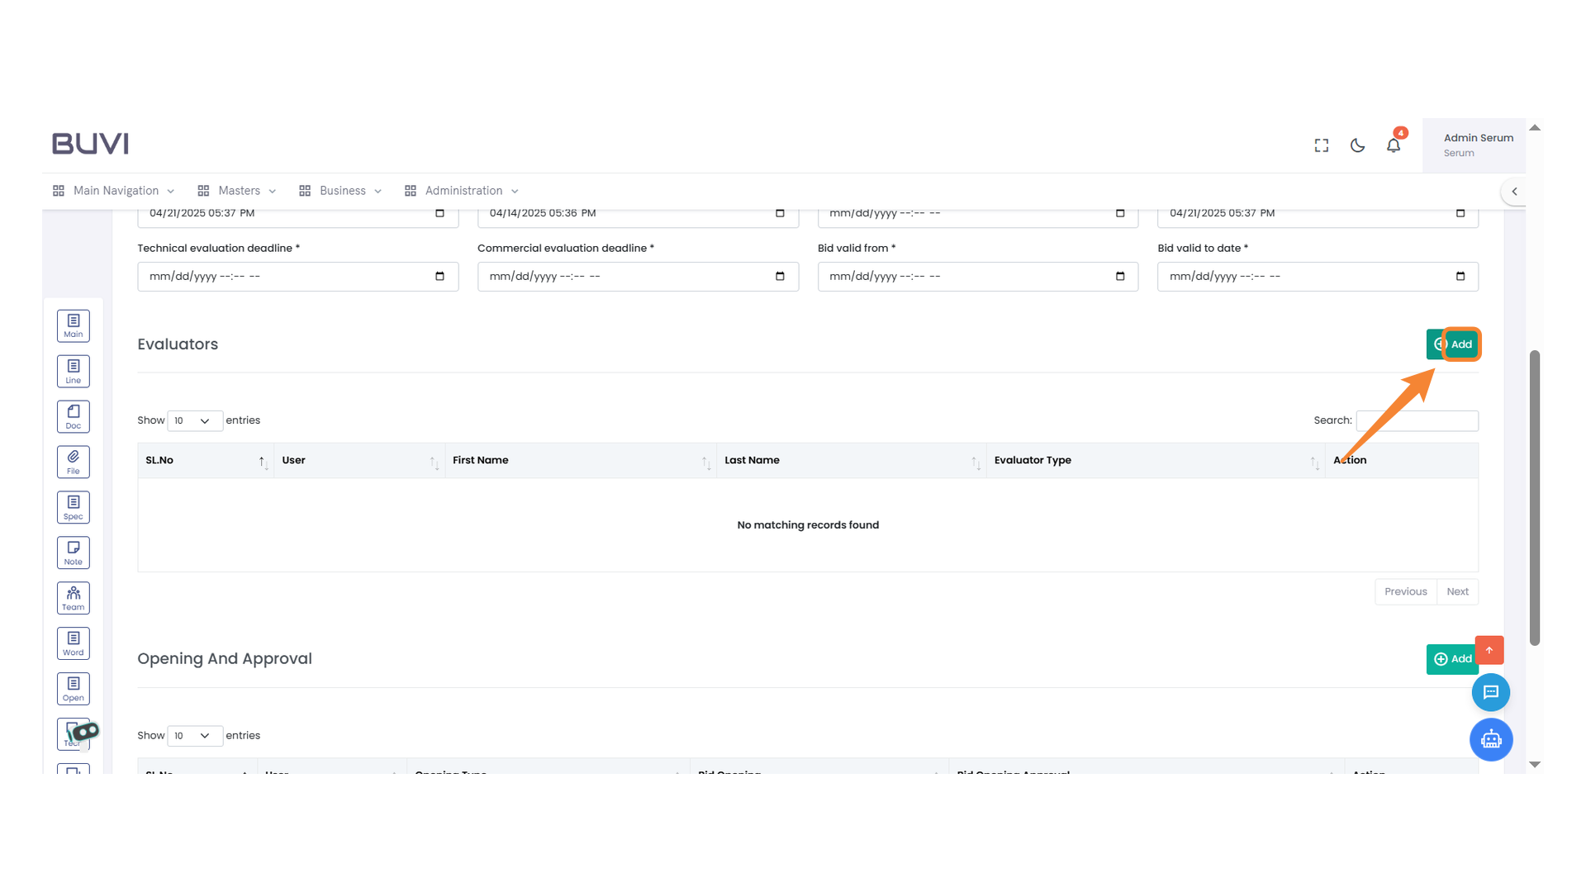Image resolution: width=1586 pixels, height=892 pixels.
Task: Click Next pagination button
Action: [1457, 591]
